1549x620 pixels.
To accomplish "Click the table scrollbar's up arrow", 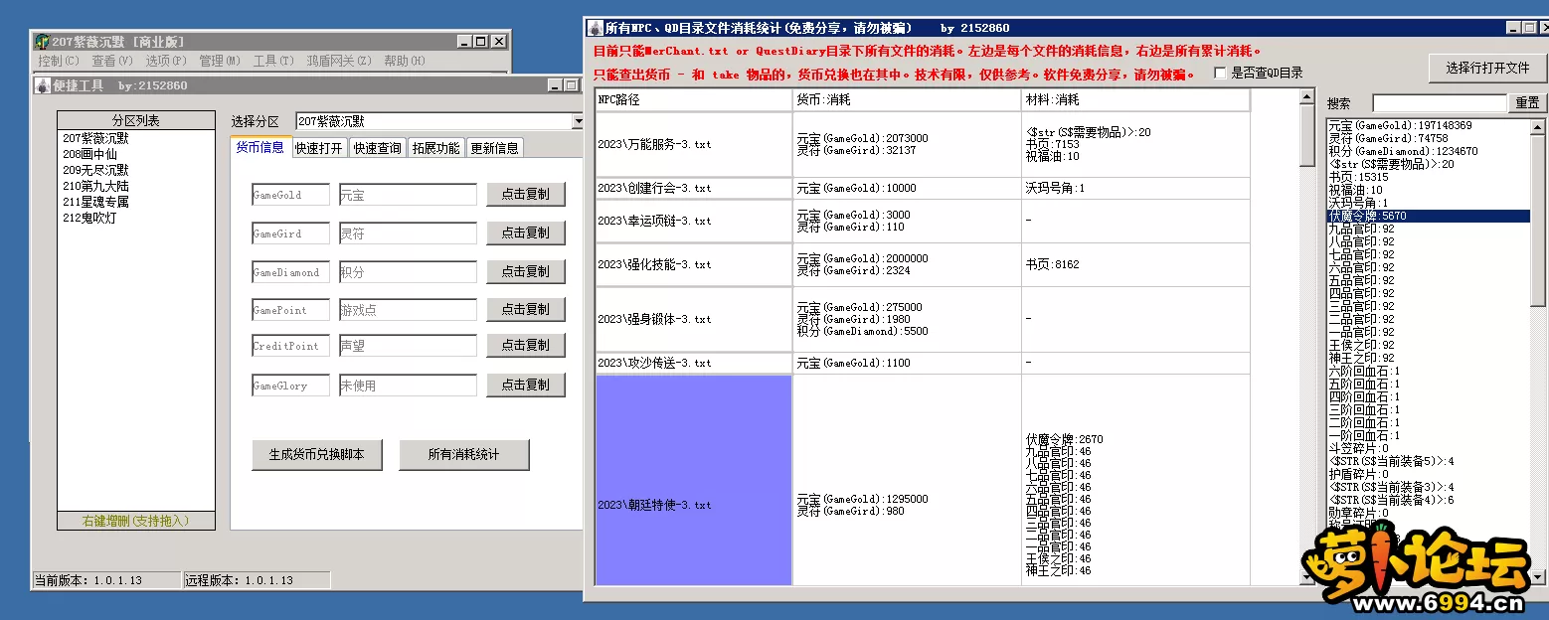I will (1308, 96).
